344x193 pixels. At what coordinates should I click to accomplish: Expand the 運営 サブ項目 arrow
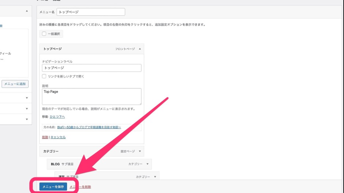tap(155, 177)
